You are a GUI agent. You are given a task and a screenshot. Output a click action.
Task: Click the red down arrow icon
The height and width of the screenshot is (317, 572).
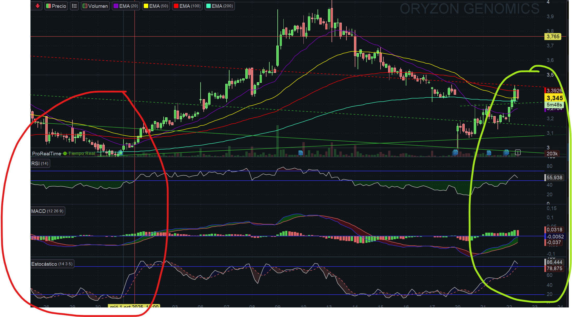click(x=38, y=6)
